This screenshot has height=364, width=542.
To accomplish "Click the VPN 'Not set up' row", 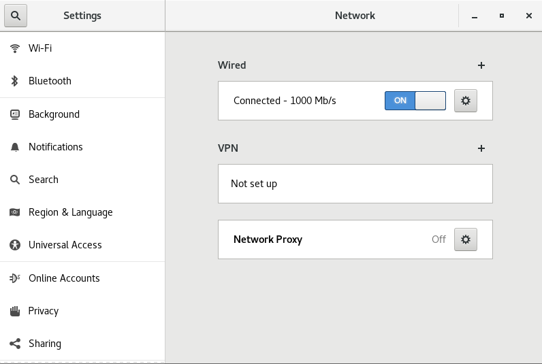I will pos(355,184).
